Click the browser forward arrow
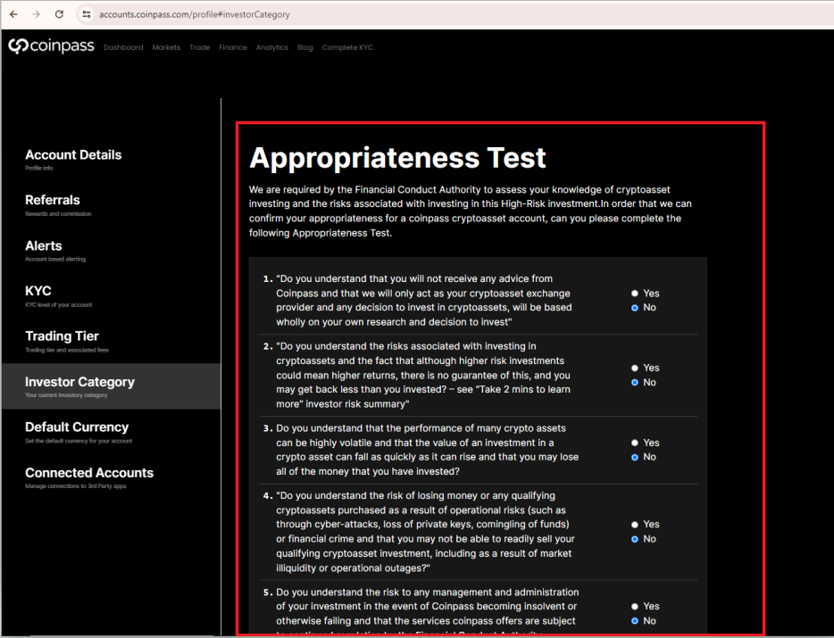 37,14
